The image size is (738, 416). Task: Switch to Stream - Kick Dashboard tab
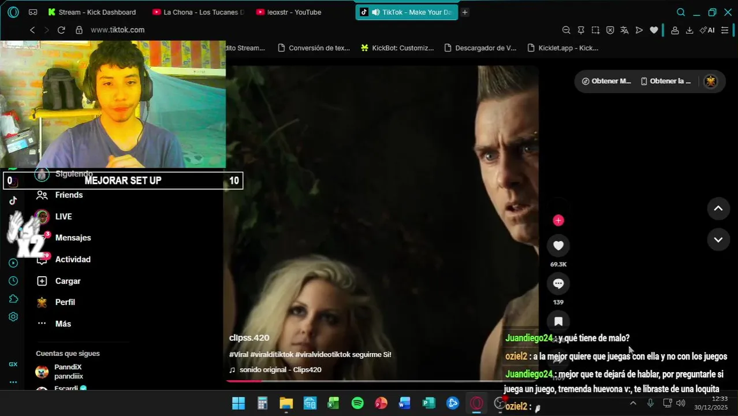pyautogui.click(x=92, y=12)
